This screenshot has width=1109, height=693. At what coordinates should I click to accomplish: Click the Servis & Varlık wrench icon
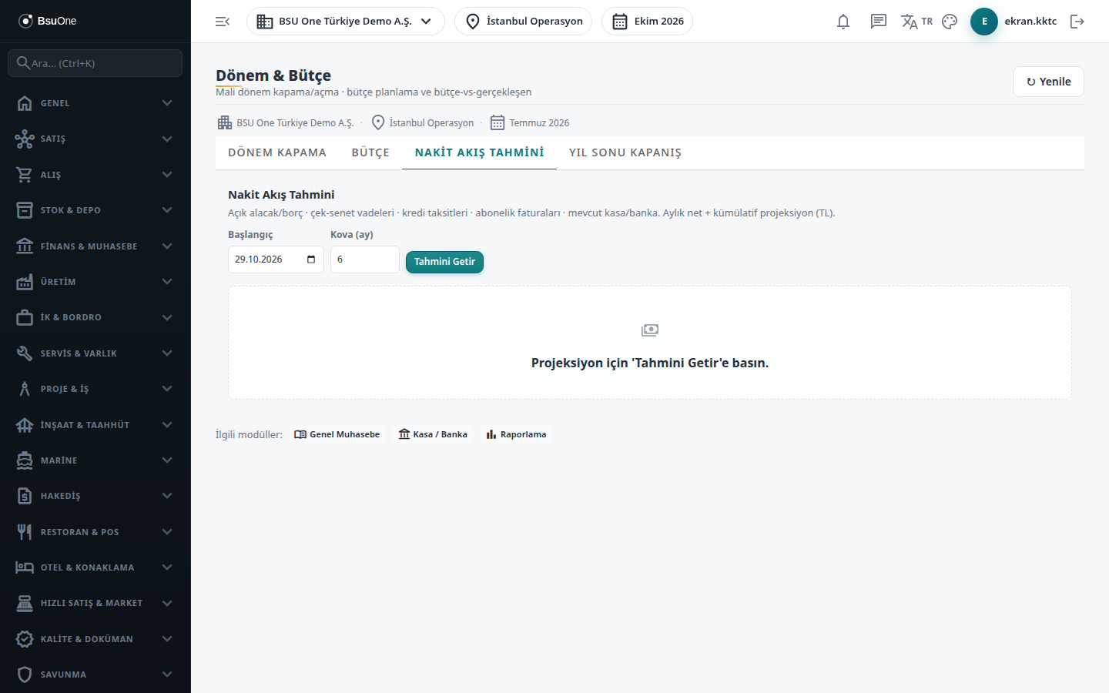(25, 353)
